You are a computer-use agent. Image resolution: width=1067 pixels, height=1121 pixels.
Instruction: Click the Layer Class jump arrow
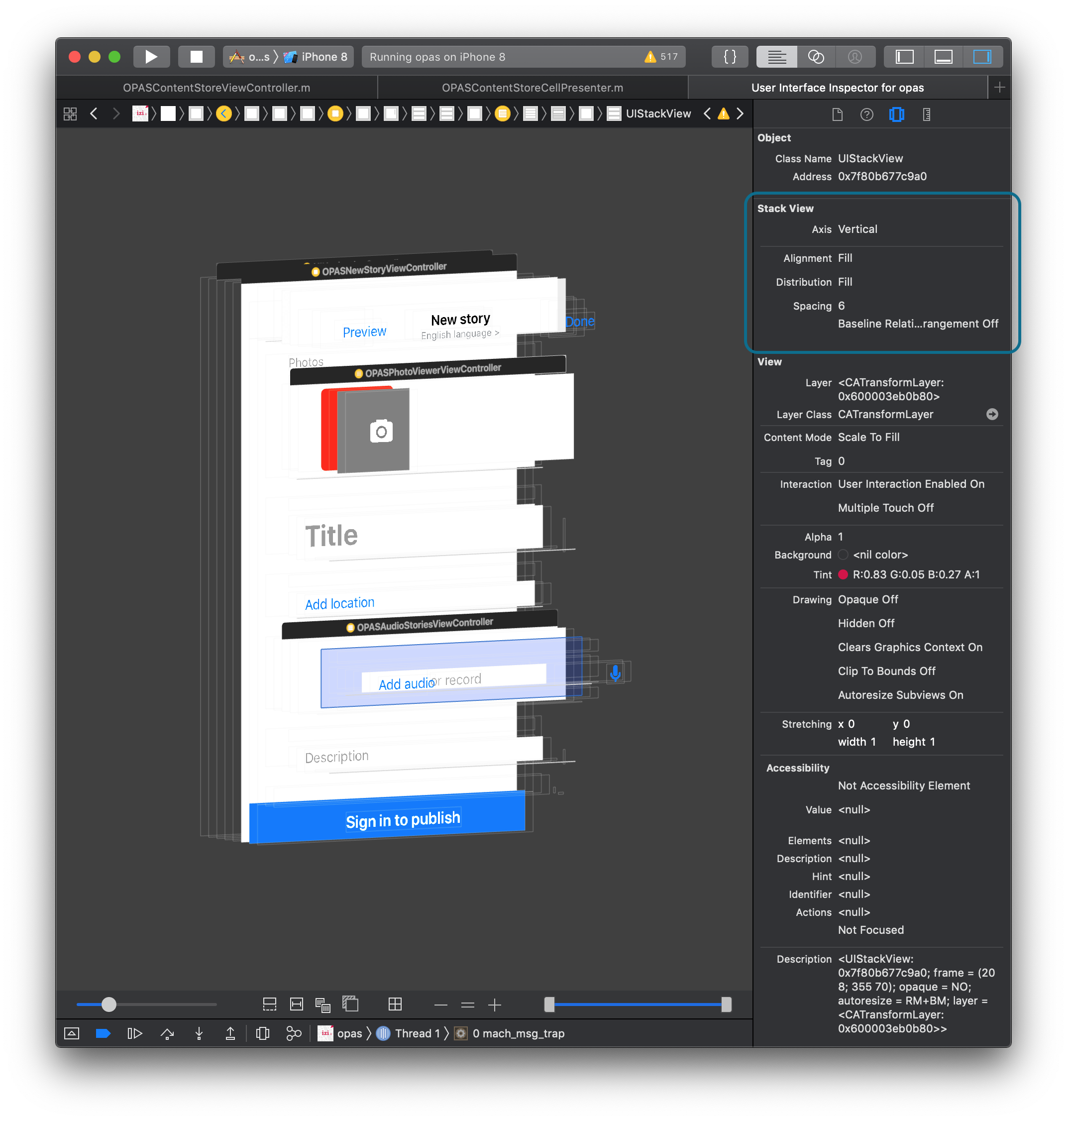(992, 414)
